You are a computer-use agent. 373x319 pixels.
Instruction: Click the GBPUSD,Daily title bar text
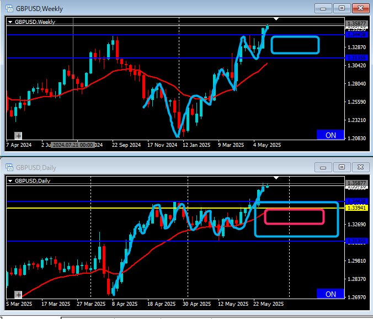[x=36, y=168]
